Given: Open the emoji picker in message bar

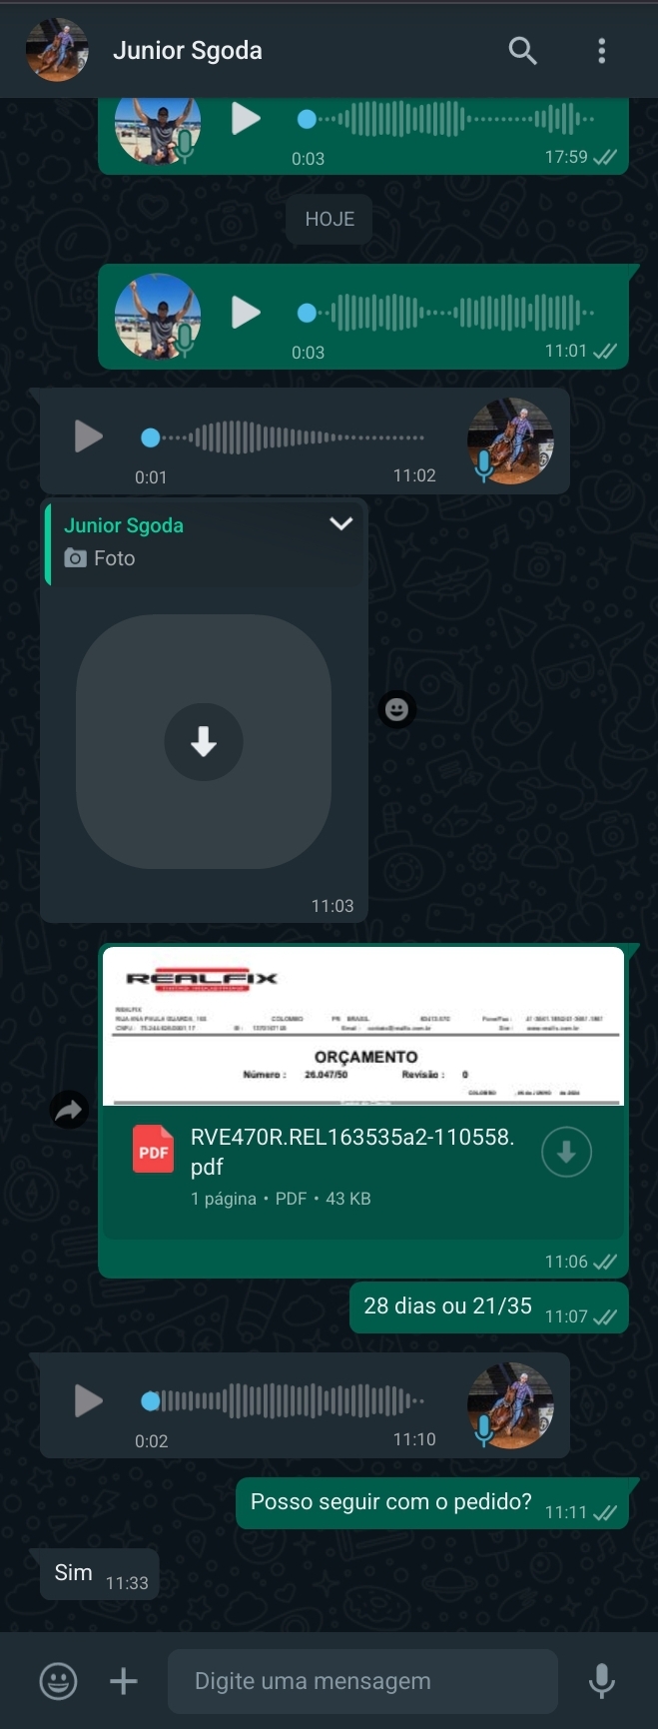Looking at the screenshot, I should [58, 1681].
